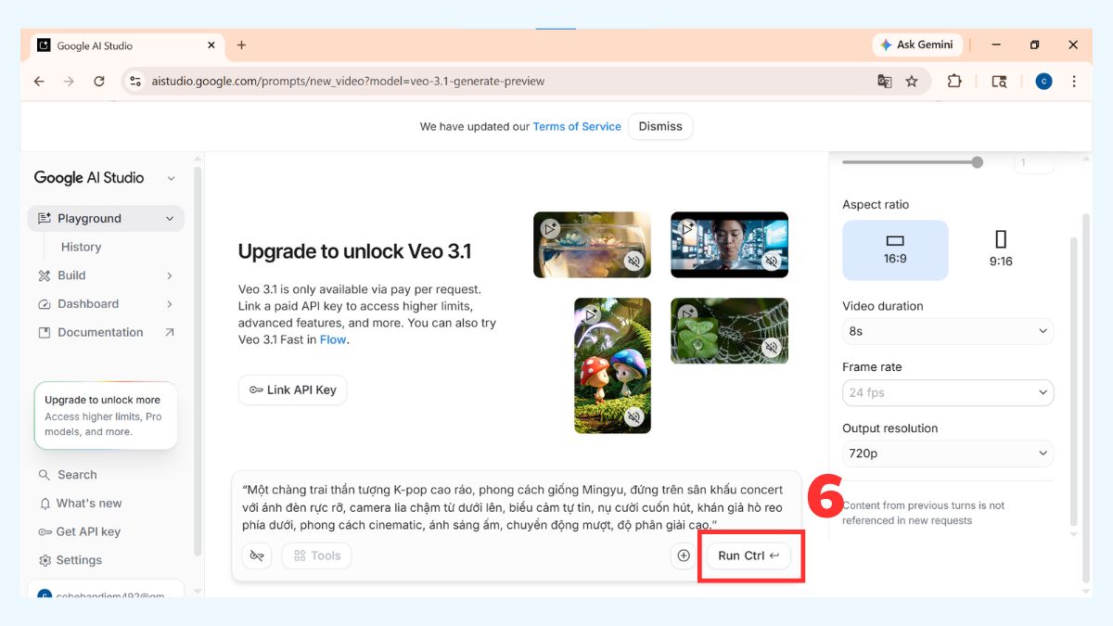Expand the Build menu chevron
The width and height of the screenshot is (1113, 626).
tap(170, 275)
